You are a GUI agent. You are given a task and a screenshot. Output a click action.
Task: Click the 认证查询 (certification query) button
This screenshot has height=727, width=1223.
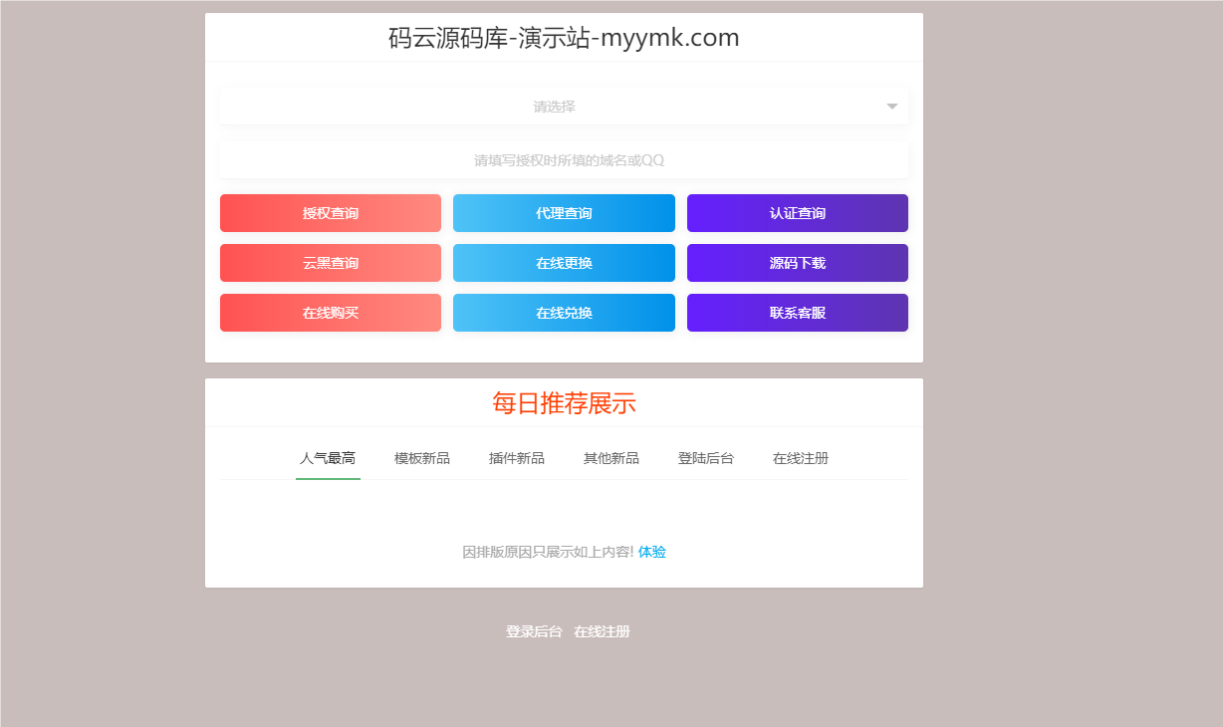(x=797, y=212)
